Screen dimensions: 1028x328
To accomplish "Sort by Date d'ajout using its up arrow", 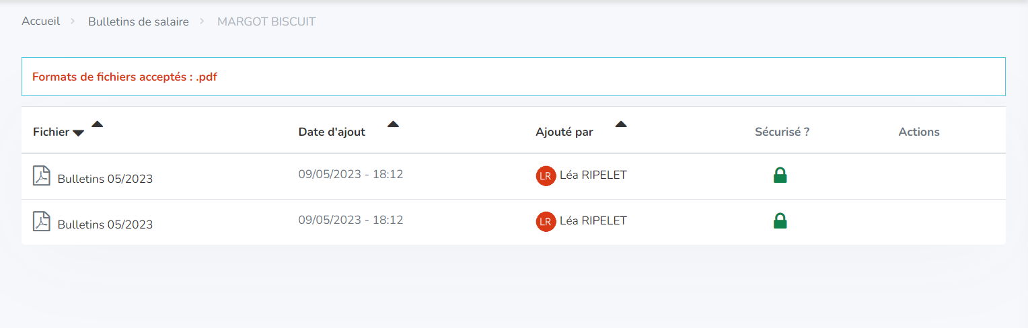I will [394, 124].
